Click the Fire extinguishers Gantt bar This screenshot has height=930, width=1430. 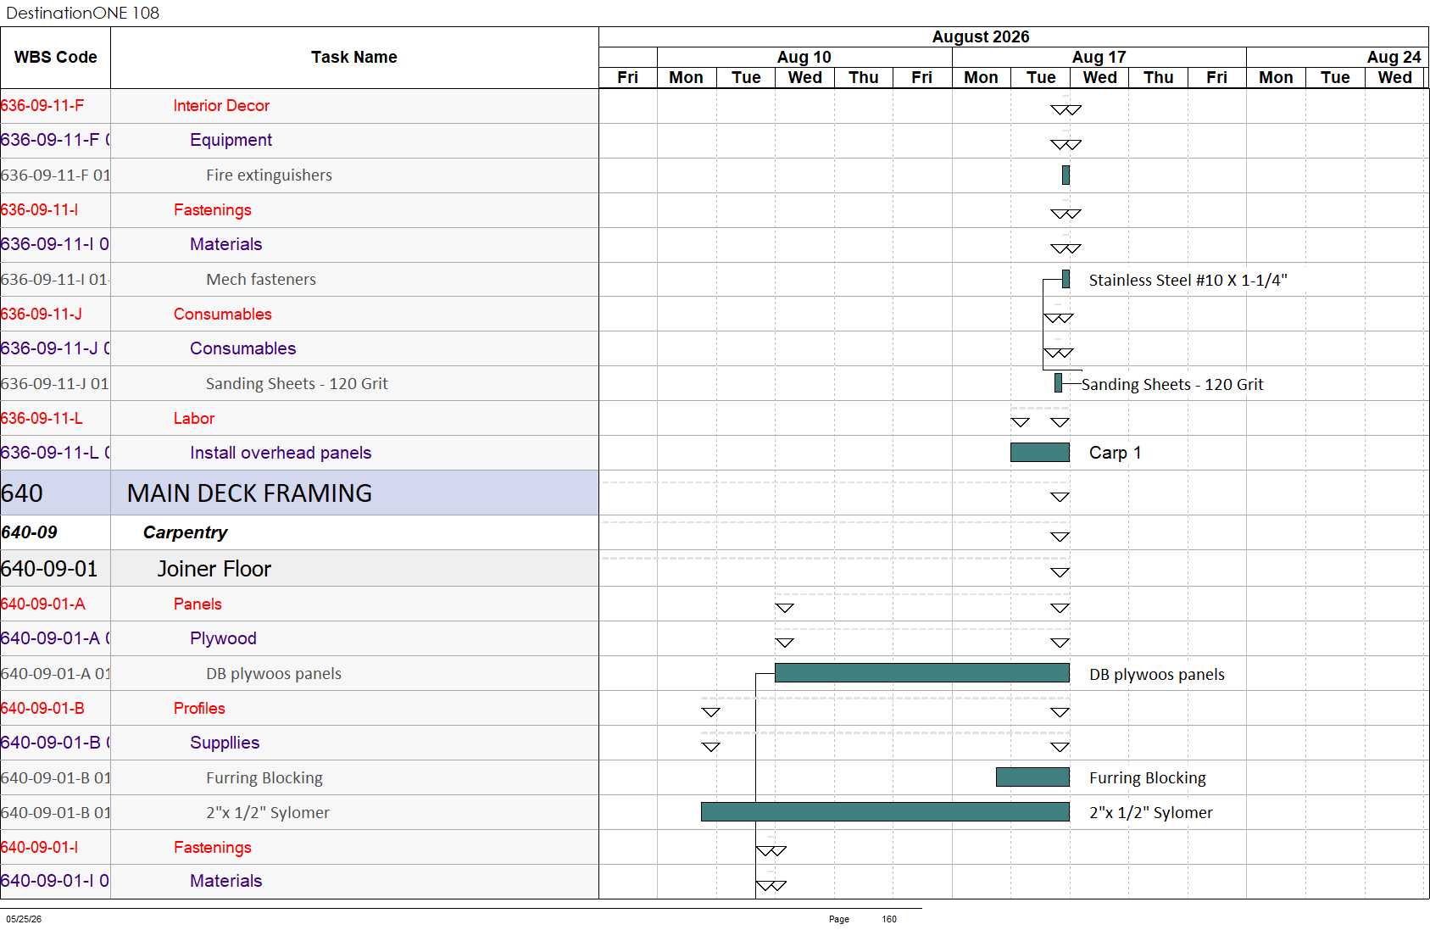coord(1066,175)
